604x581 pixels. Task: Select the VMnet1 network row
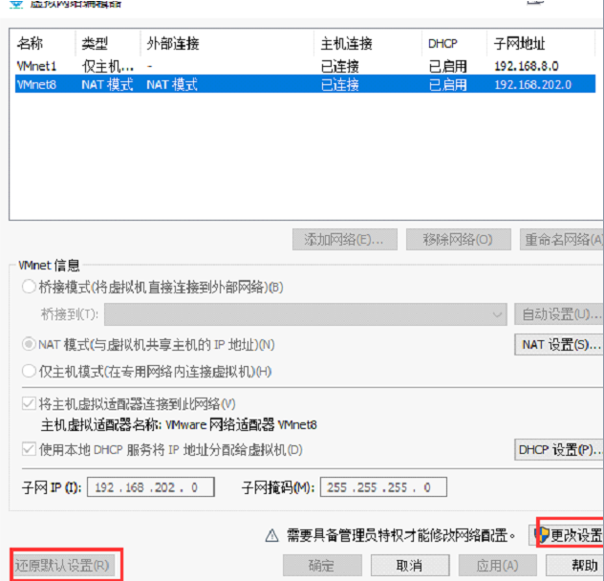coord(305,66)
